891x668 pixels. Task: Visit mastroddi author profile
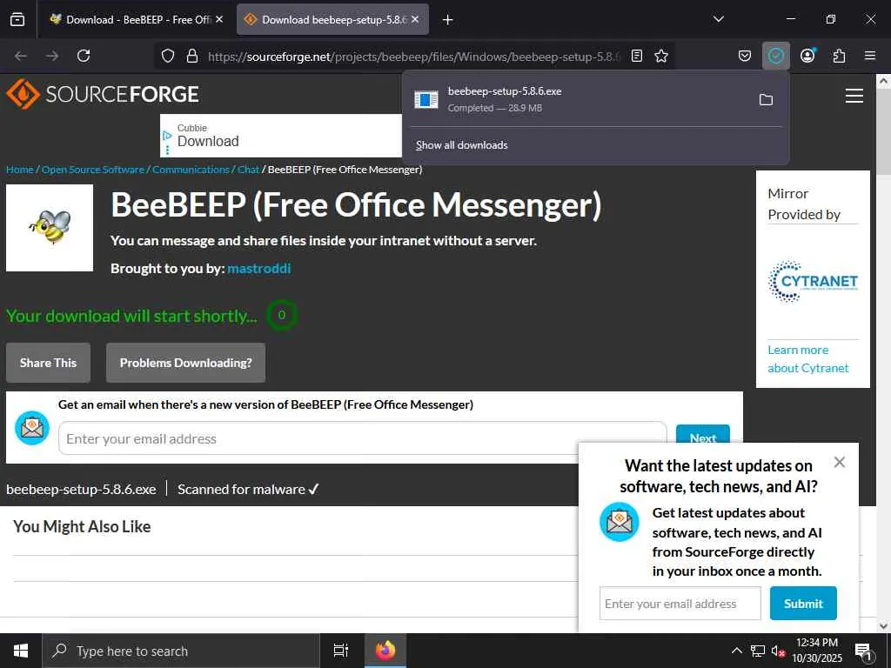[x=259, y=268]
